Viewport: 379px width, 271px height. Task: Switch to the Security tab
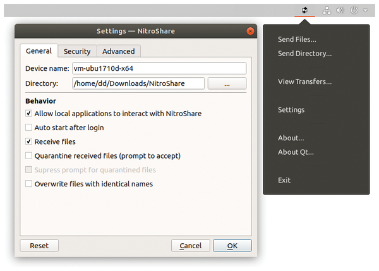(77, 51)
